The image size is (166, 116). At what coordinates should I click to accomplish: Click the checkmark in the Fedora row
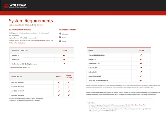click(x=141, y=72)
